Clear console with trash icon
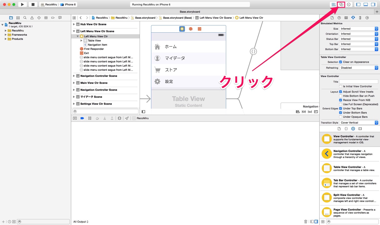Viewport: 380px width, 225px height. click(306, 222)
